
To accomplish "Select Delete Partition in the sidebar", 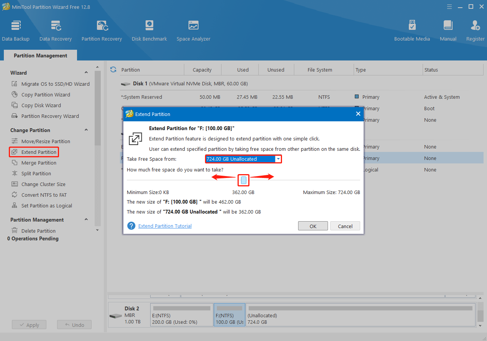I will pos(33,231).
